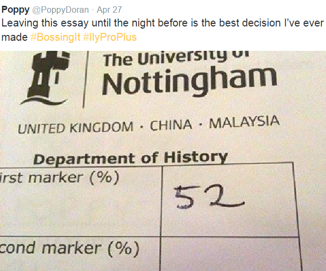Click the @PoppyDoran handle
This screenshot has height=271, width=326.
[x=61, y=10]
